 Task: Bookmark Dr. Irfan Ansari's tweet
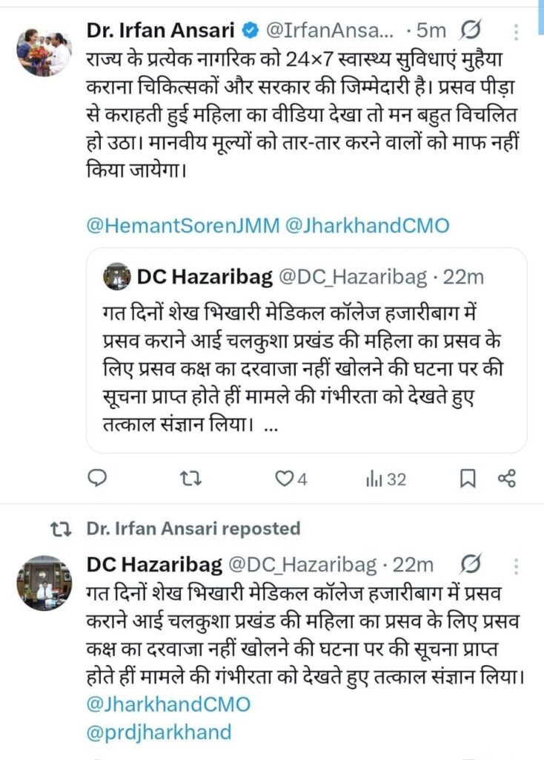pos(468,479)
